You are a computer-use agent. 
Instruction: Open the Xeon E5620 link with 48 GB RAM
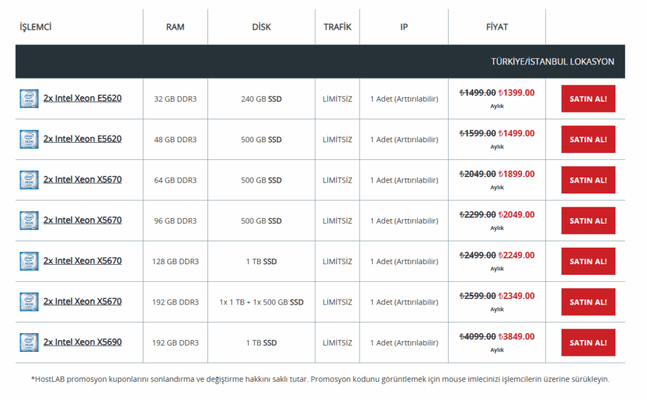click(x=82, y=139)
